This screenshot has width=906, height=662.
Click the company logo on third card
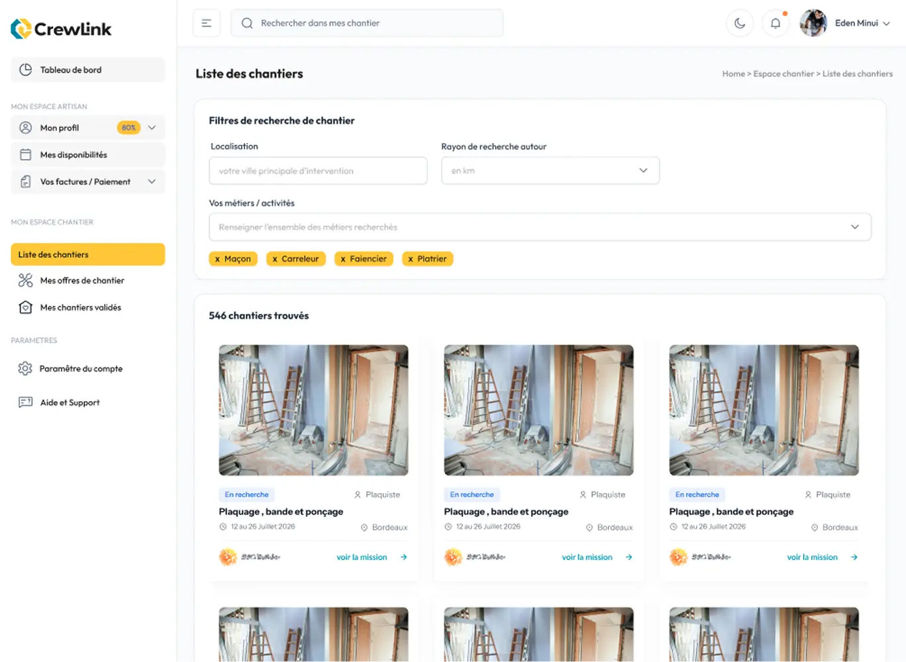tap(678, 557)
